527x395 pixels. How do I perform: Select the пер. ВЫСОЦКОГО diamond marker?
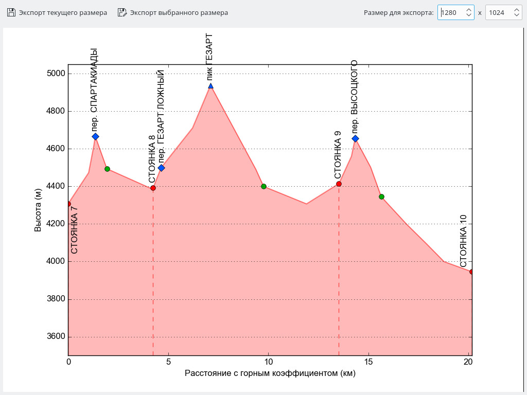pos(355,138)
